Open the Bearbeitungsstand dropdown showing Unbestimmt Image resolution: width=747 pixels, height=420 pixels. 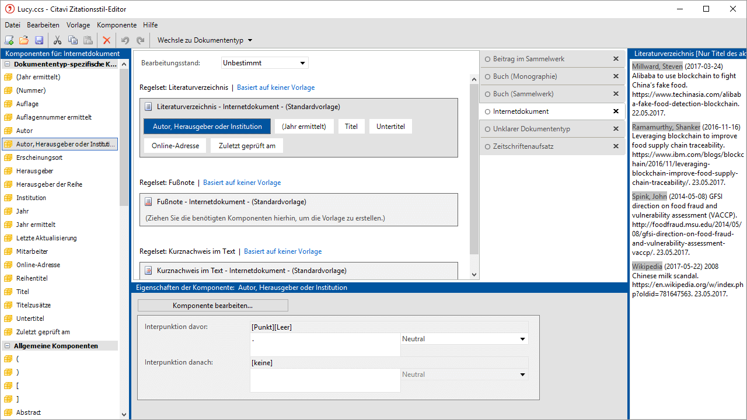point(265,63)
